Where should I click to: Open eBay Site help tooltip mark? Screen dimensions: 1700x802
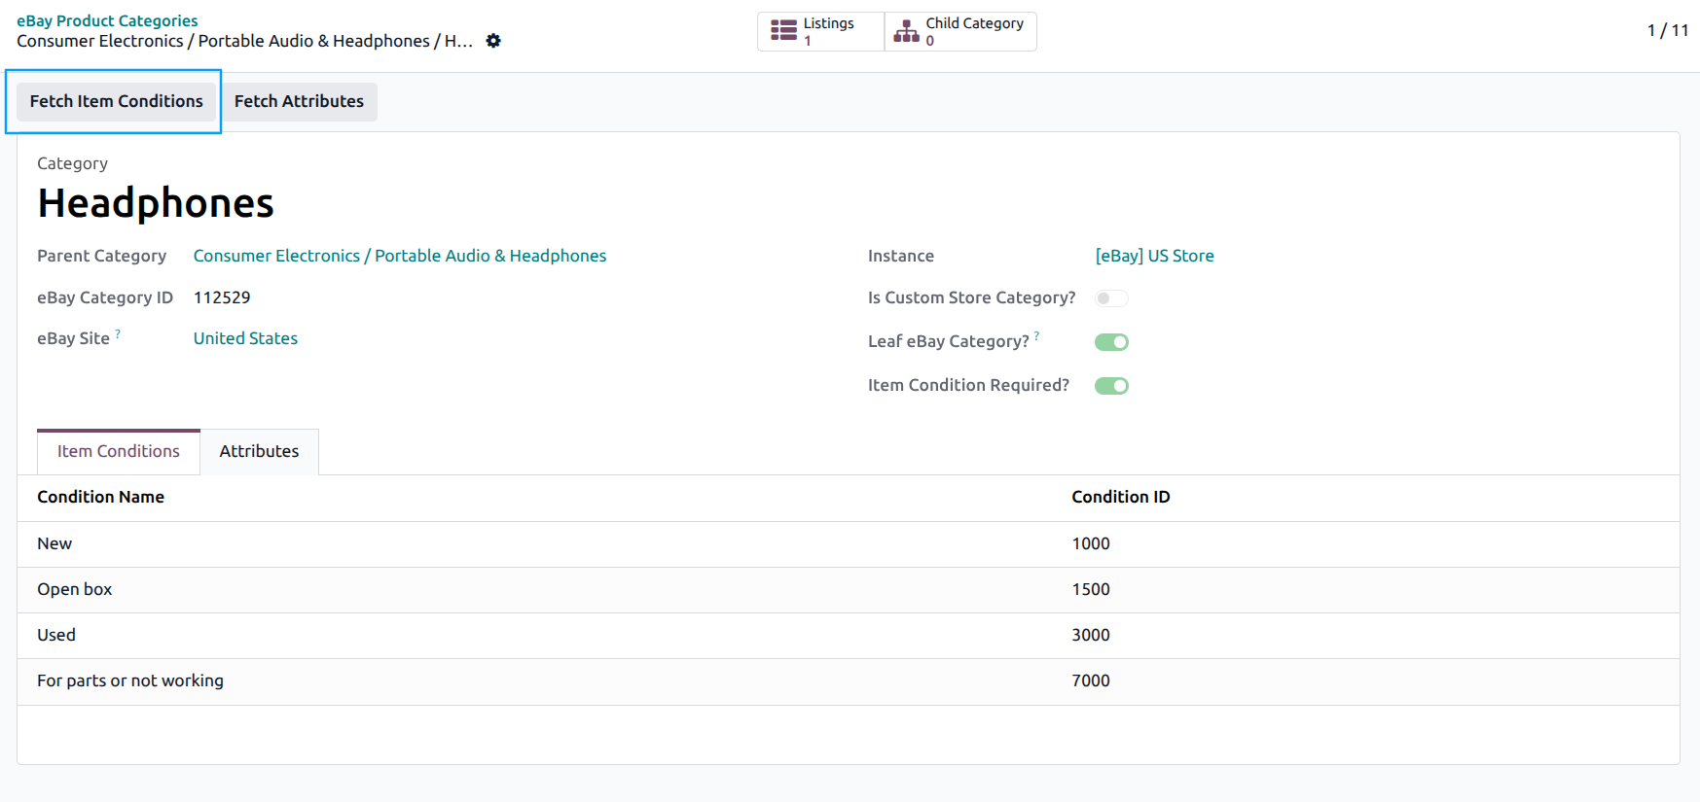(118, 333)
